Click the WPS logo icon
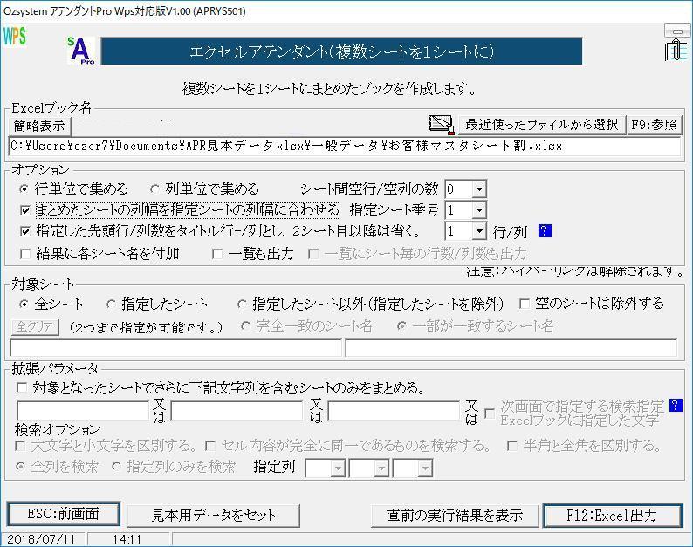 [15, 37]
